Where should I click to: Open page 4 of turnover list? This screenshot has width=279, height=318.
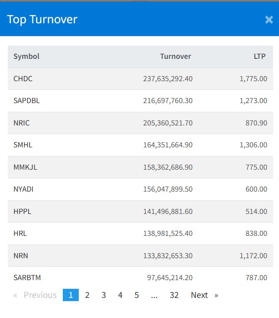point(120,295)
